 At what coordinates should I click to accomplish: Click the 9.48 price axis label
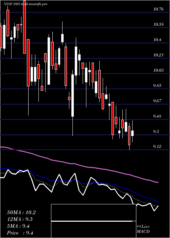[157, 116]
